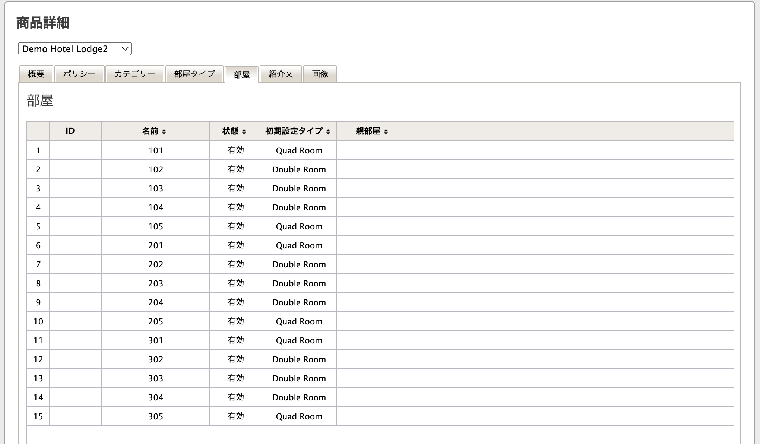The image size is (760, 444).
Task: Click the ID column header
Action: pos(70,131)
